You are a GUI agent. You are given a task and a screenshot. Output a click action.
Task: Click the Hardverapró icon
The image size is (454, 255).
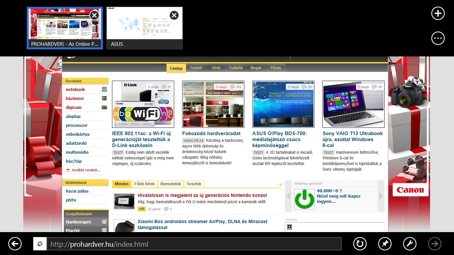point(104,222)
